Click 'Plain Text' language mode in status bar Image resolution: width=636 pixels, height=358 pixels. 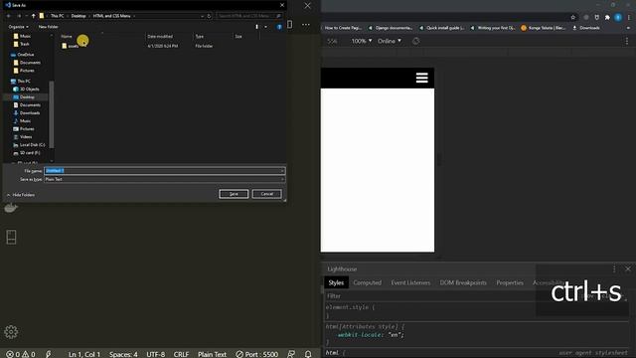coord(212,354)
